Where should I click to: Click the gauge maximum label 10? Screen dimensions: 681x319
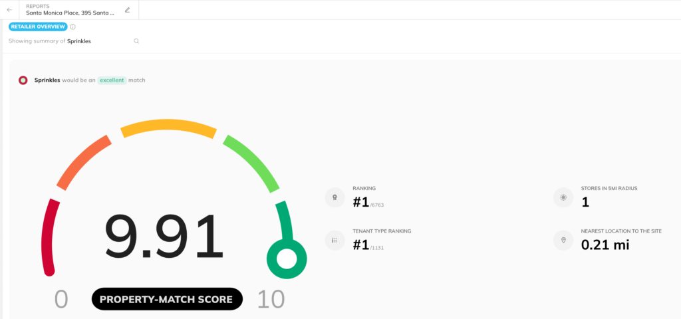[271, 300]
